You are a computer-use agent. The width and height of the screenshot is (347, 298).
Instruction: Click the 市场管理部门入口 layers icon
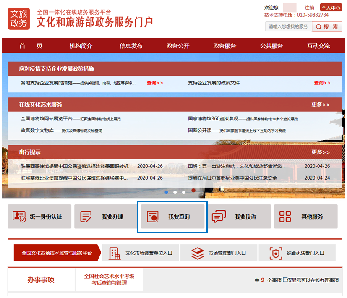click(197, 253)
